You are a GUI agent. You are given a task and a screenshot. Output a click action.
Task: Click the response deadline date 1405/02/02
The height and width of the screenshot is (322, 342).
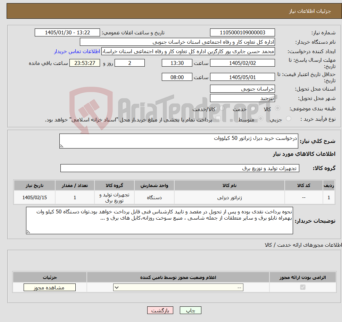[242, 63]
